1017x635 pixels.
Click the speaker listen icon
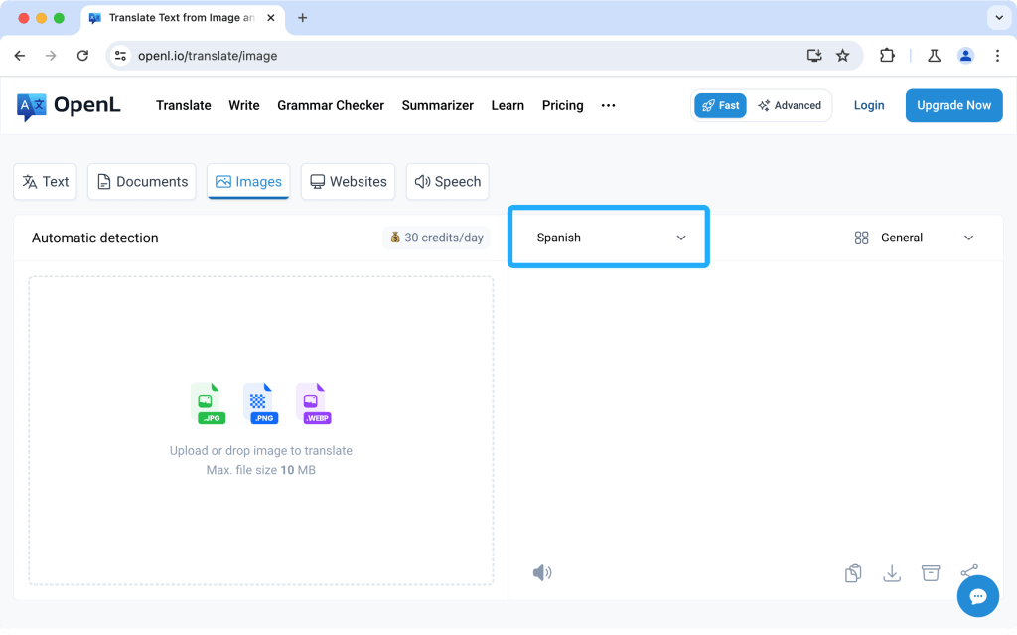pos(541,573)
